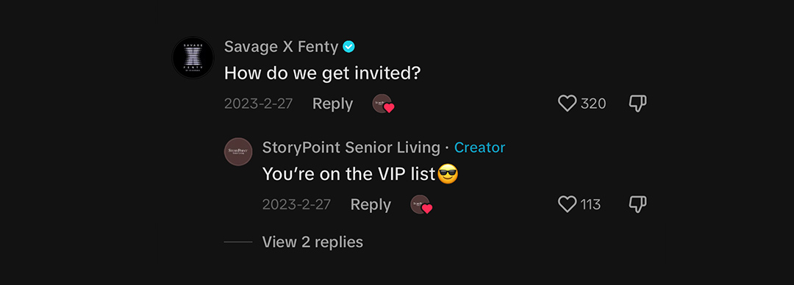The width and height of the screenshot is (794, 285).
Task: Click the Savage X Fenty username
Action: tap(281, 46)
